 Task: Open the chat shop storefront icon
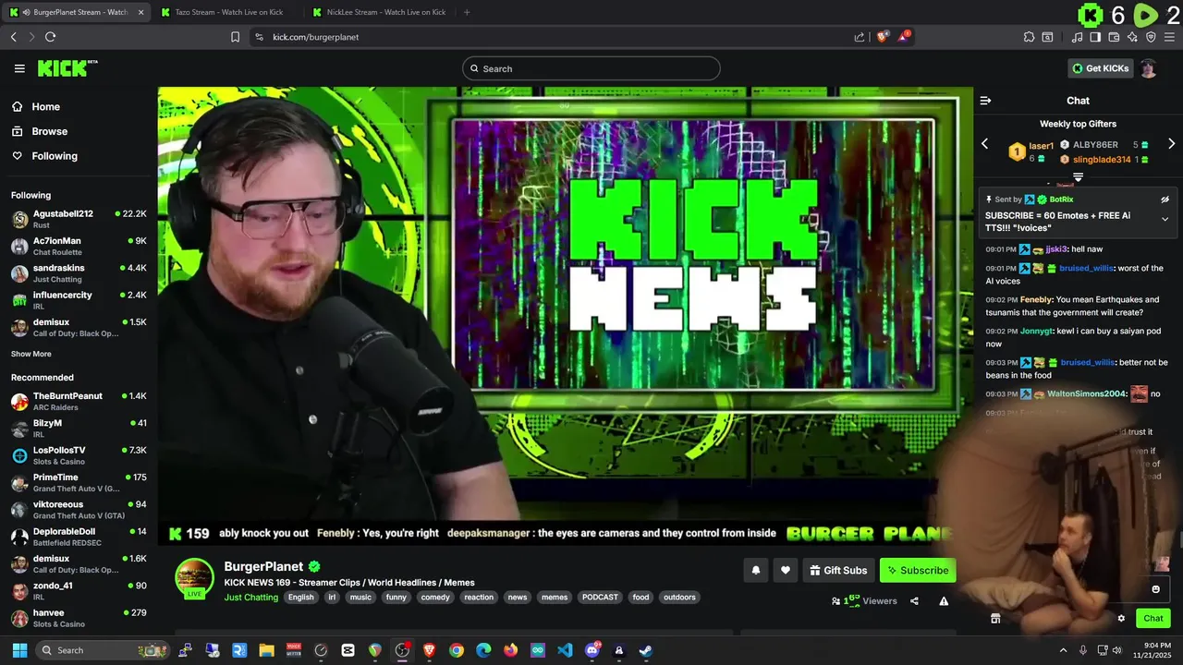(x=995, y=618)
